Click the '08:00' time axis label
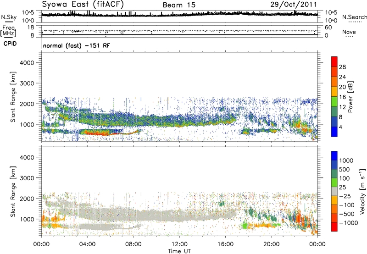The width and height of the screenshot is (367, 254). pyautogui.click(x=133, y=244)
